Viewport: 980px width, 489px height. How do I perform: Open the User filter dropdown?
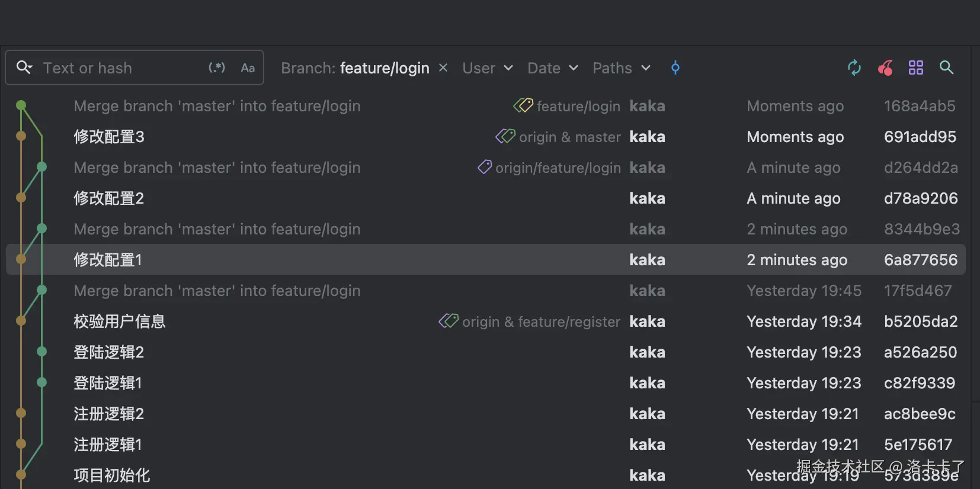[x=487, y=68]
